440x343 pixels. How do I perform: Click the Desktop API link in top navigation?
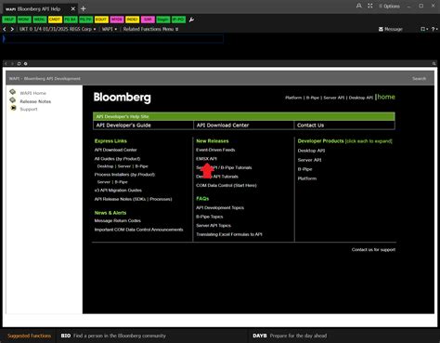tap(361, 98)
